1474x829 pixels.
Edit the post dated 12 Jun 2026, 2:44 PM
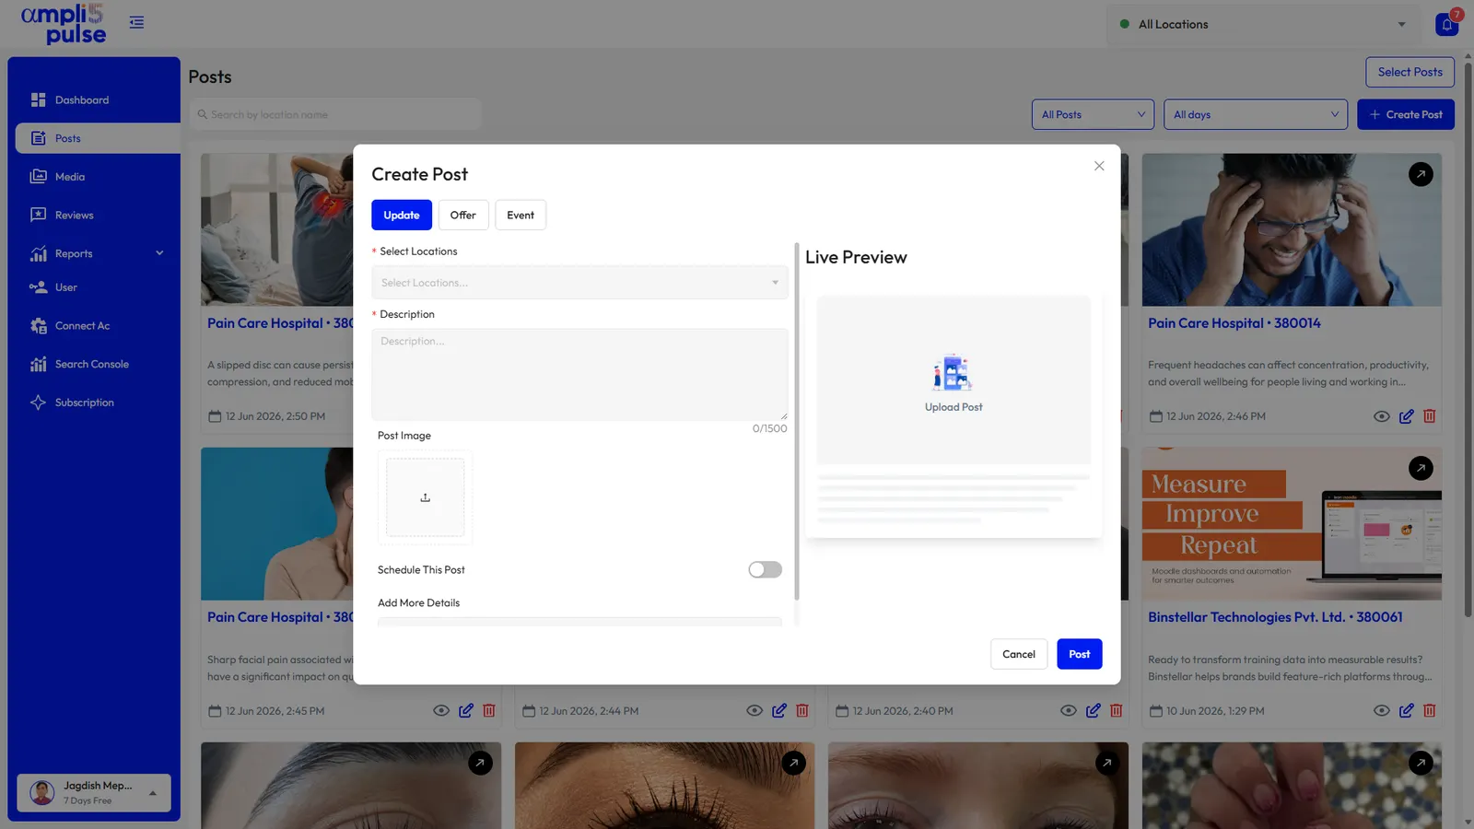[779, 711]
